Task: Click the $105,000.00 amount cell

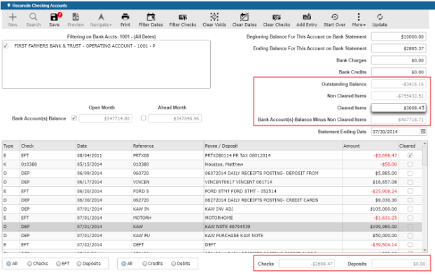Action: click(x=370, y=209)
